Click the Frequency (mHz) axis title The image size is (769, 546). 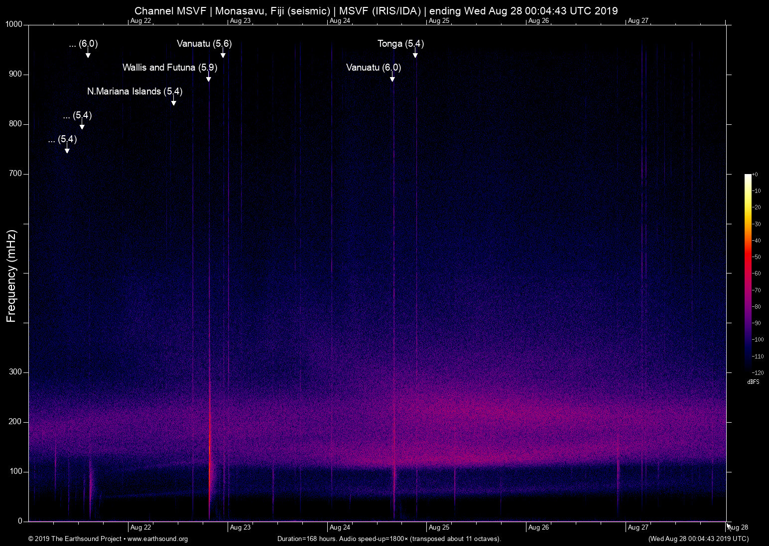tap(11, 276)
